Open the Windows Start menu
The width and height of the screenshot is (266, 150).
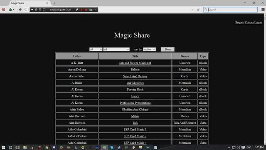(3, 147)
